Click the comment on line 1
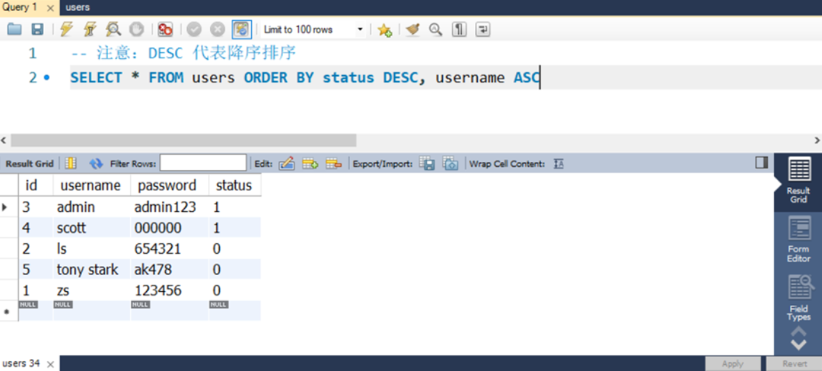The height and width of the screenshot is (371, 822). tap(184, 53)
